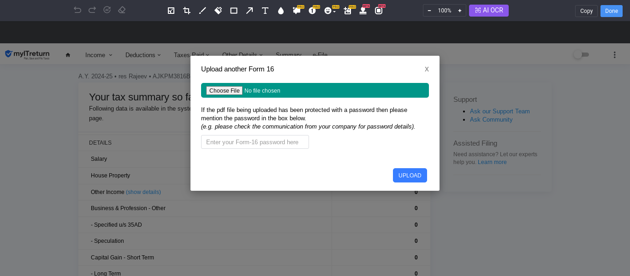Select the rectangle shape tool
Image resolution: width=630 pixels, height=276 pixels.
pyautogui.click(x=234, y=11)
